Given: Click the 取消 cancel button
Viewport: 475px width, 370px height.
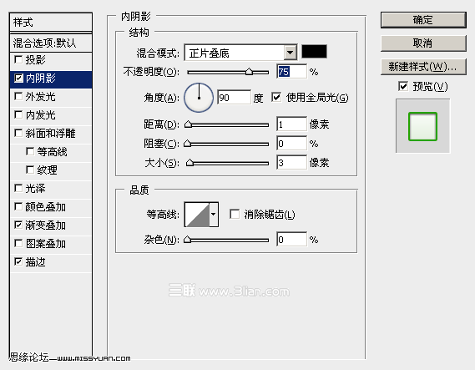Looking at the screenshot, I should [x=423, y=43].
